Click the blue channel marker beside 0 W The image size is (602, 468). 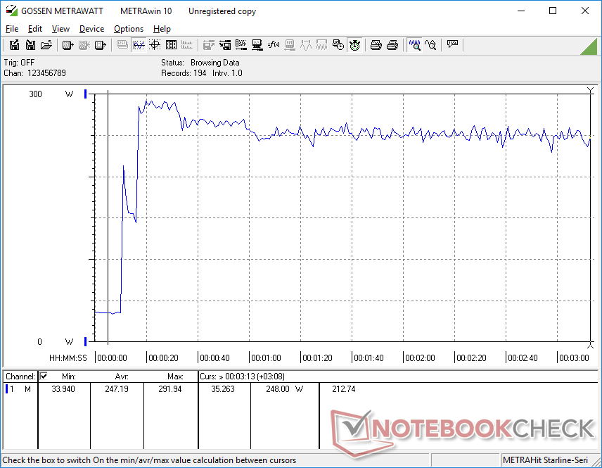86,341
